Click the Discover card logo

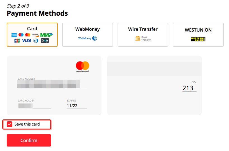[35, 35]
